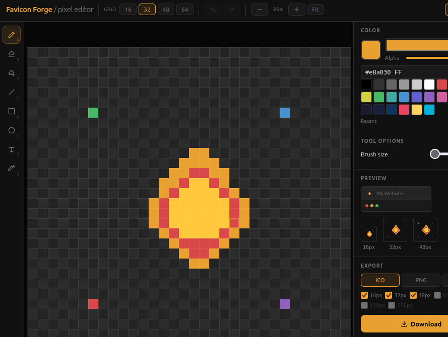Click the purple pixel on the canvas
Image resolution: width=448 pixels, height=337 pixels.
click(x=285, y=304)
